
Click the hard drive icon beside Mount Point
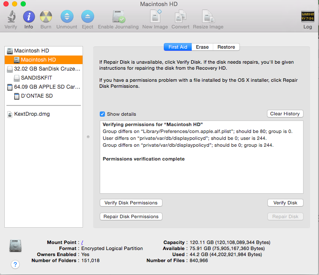(15, 246)
